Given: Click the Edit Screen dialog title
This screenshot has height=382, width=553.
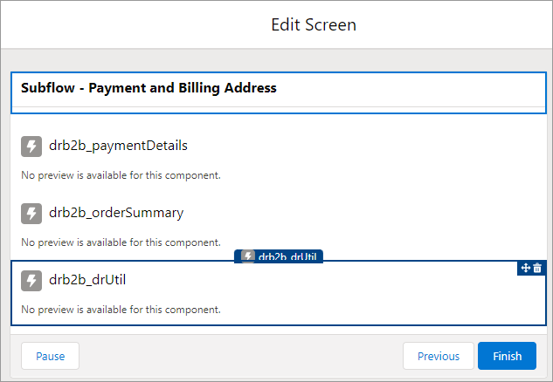Looking at the screenshot, I should 314,24.
